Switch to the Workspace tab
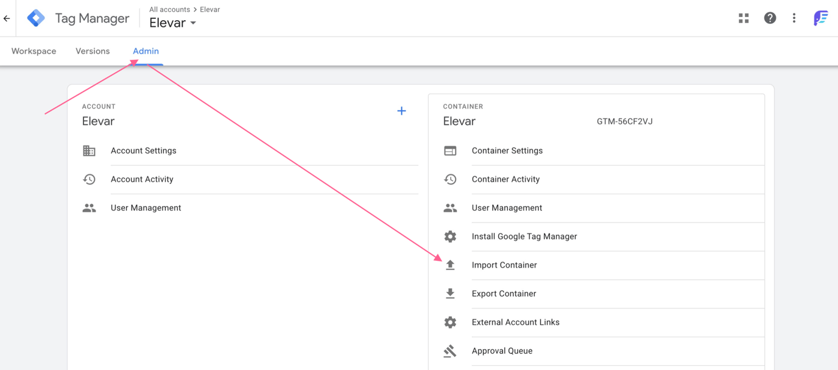This screenshot has height=370, width=838. coord(33,51)
